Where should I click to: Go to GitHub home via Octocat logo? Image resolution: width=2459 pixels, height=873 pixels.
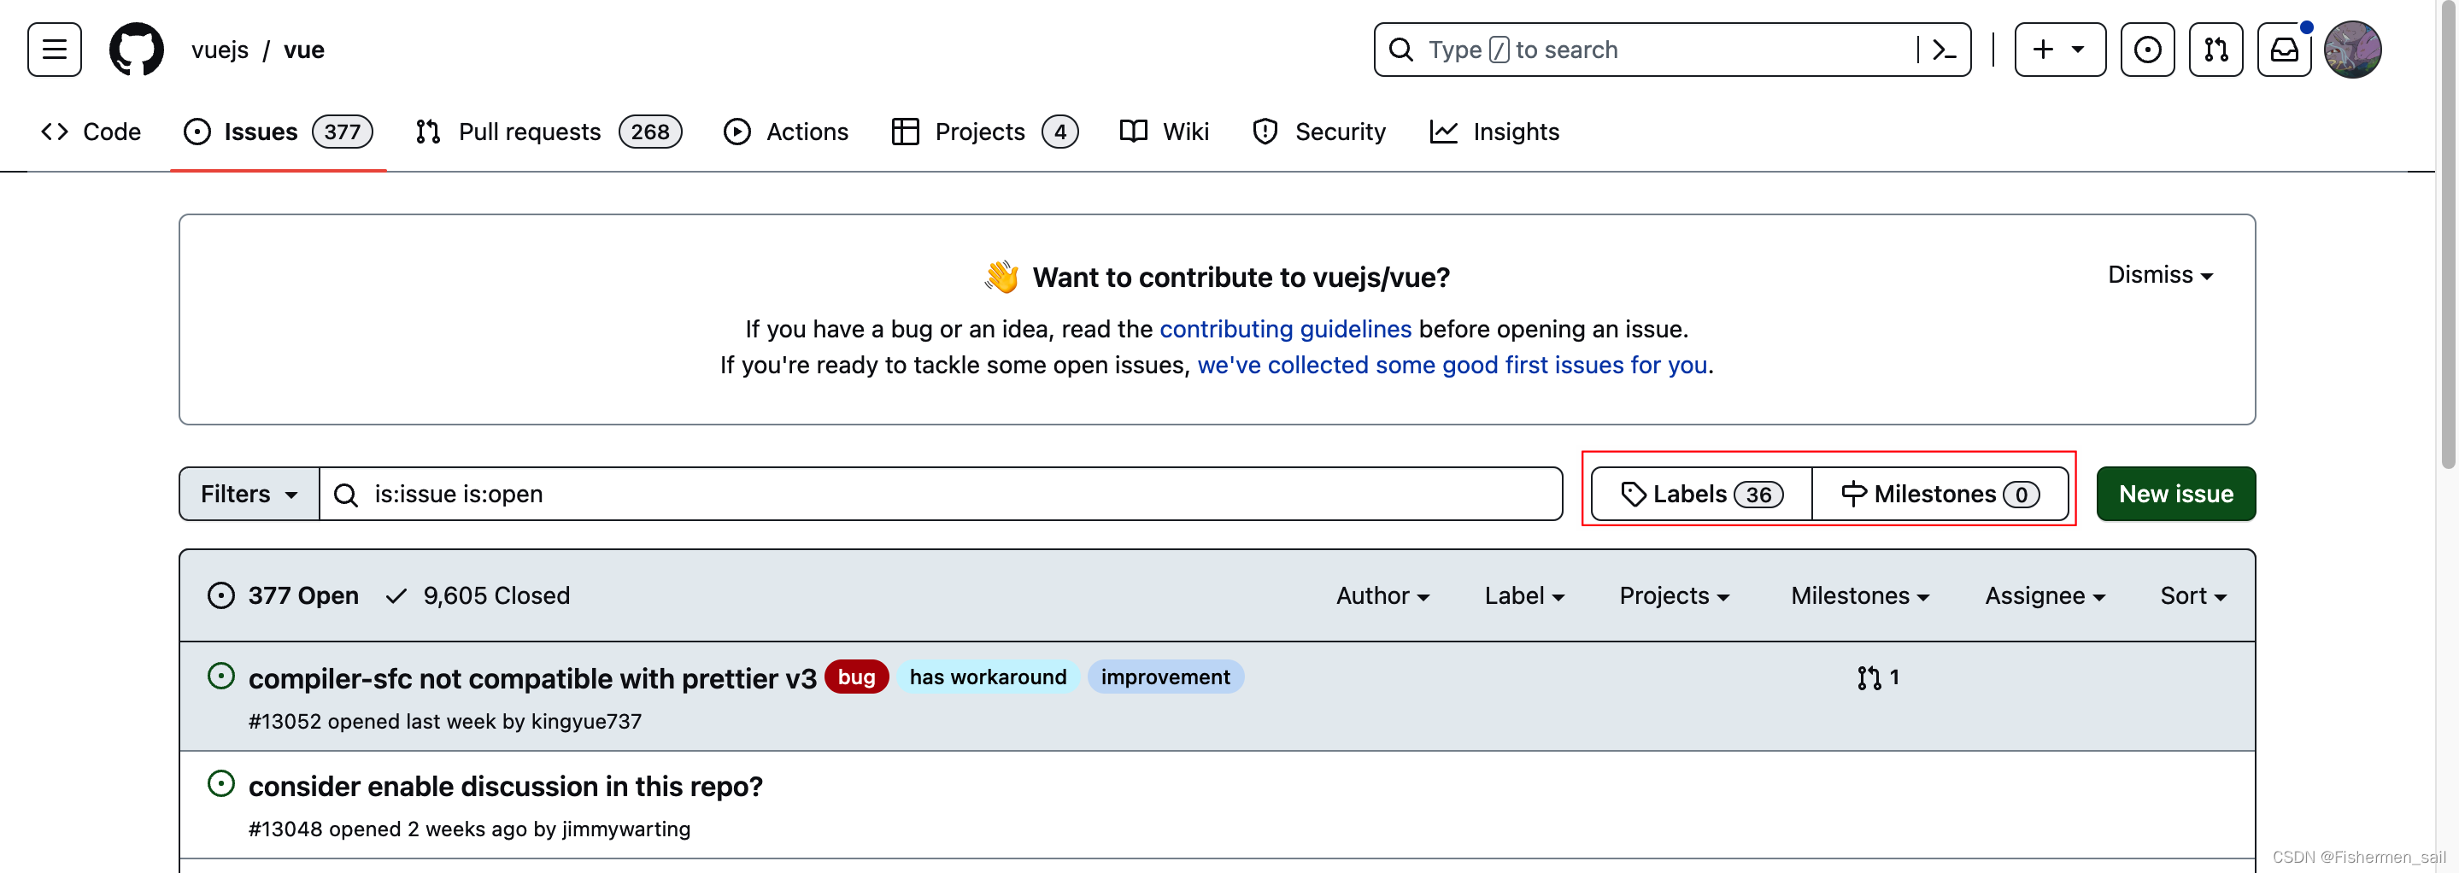coord(137,50)
